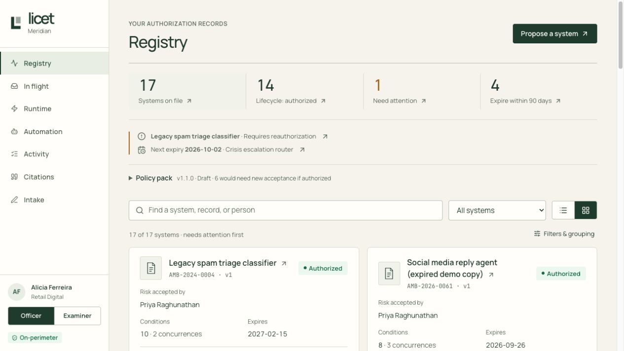Image resolution: width=624 pixels, height=351 pixels.
Task: Click the page vertical scrollbar
Action: (x=621, y=35)
